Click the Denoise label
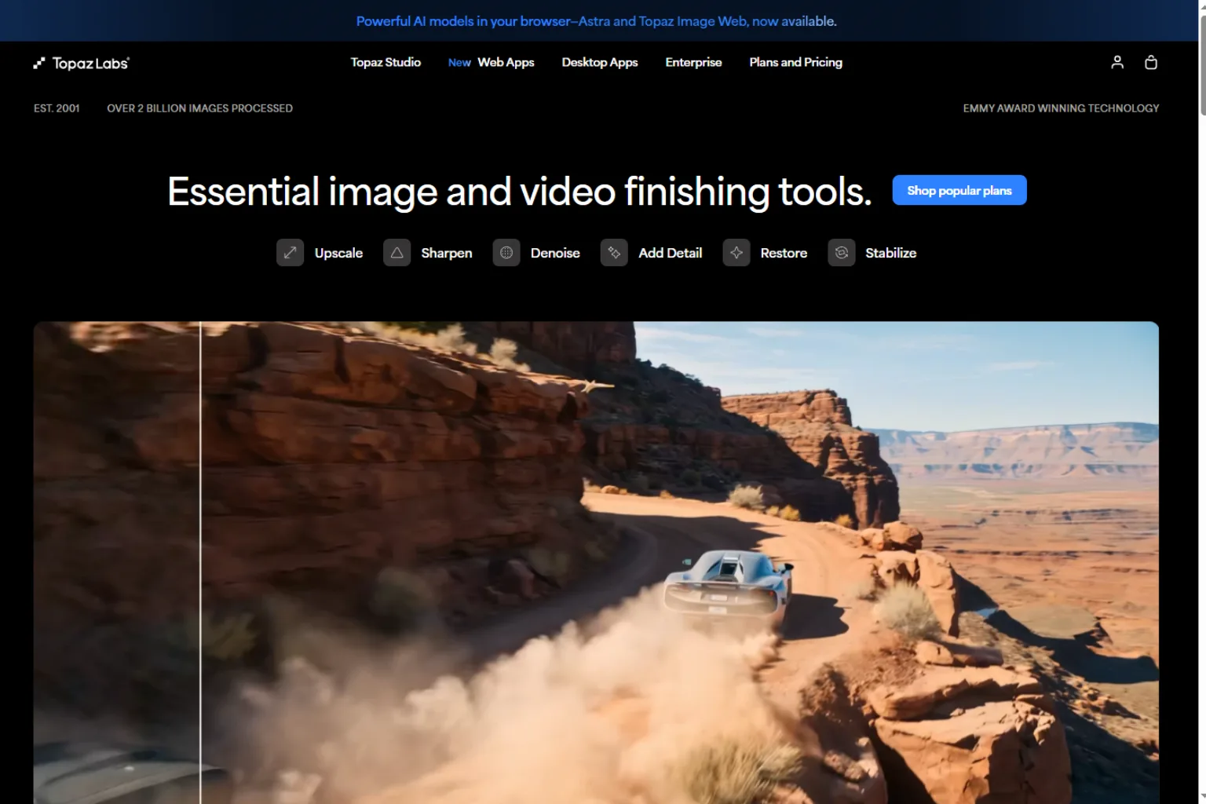The width and height of the screenshot is (1206, 804). tap(555, 253)
